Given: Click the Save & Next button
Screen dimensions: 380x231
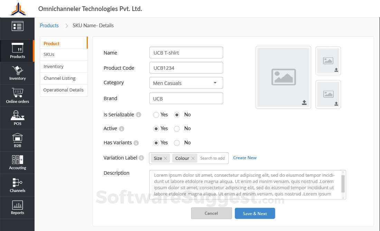Looking at the screenshot, I should point(255,213).
